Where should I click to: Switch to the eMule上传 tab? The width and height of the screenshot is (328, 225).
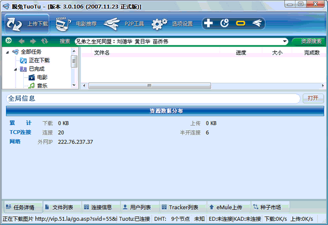(229, 207)
